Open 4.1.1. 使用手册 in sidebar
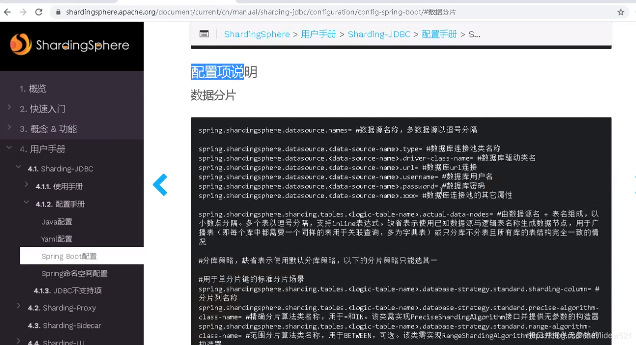This screenshot has height=345, width=636. (x=59, y=186)
